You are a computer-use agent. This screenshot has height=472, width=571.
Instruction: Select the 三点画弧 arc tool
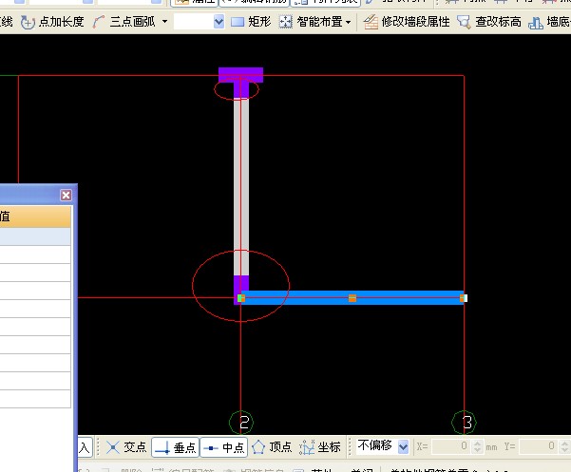pos(124,22)
